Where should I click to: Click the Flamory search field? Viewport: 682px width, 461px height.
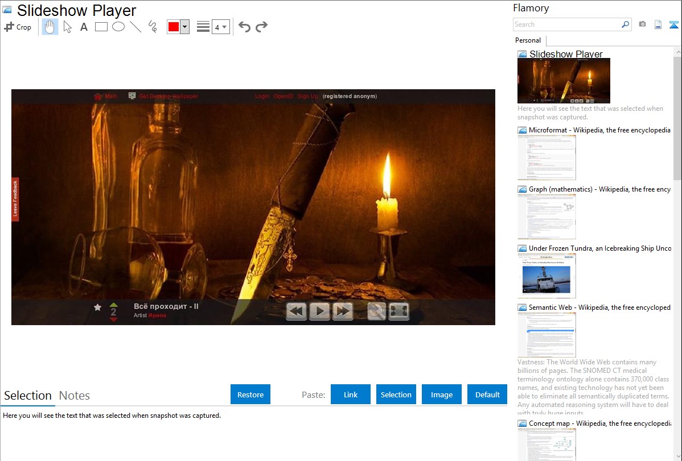tap(566, 24)
